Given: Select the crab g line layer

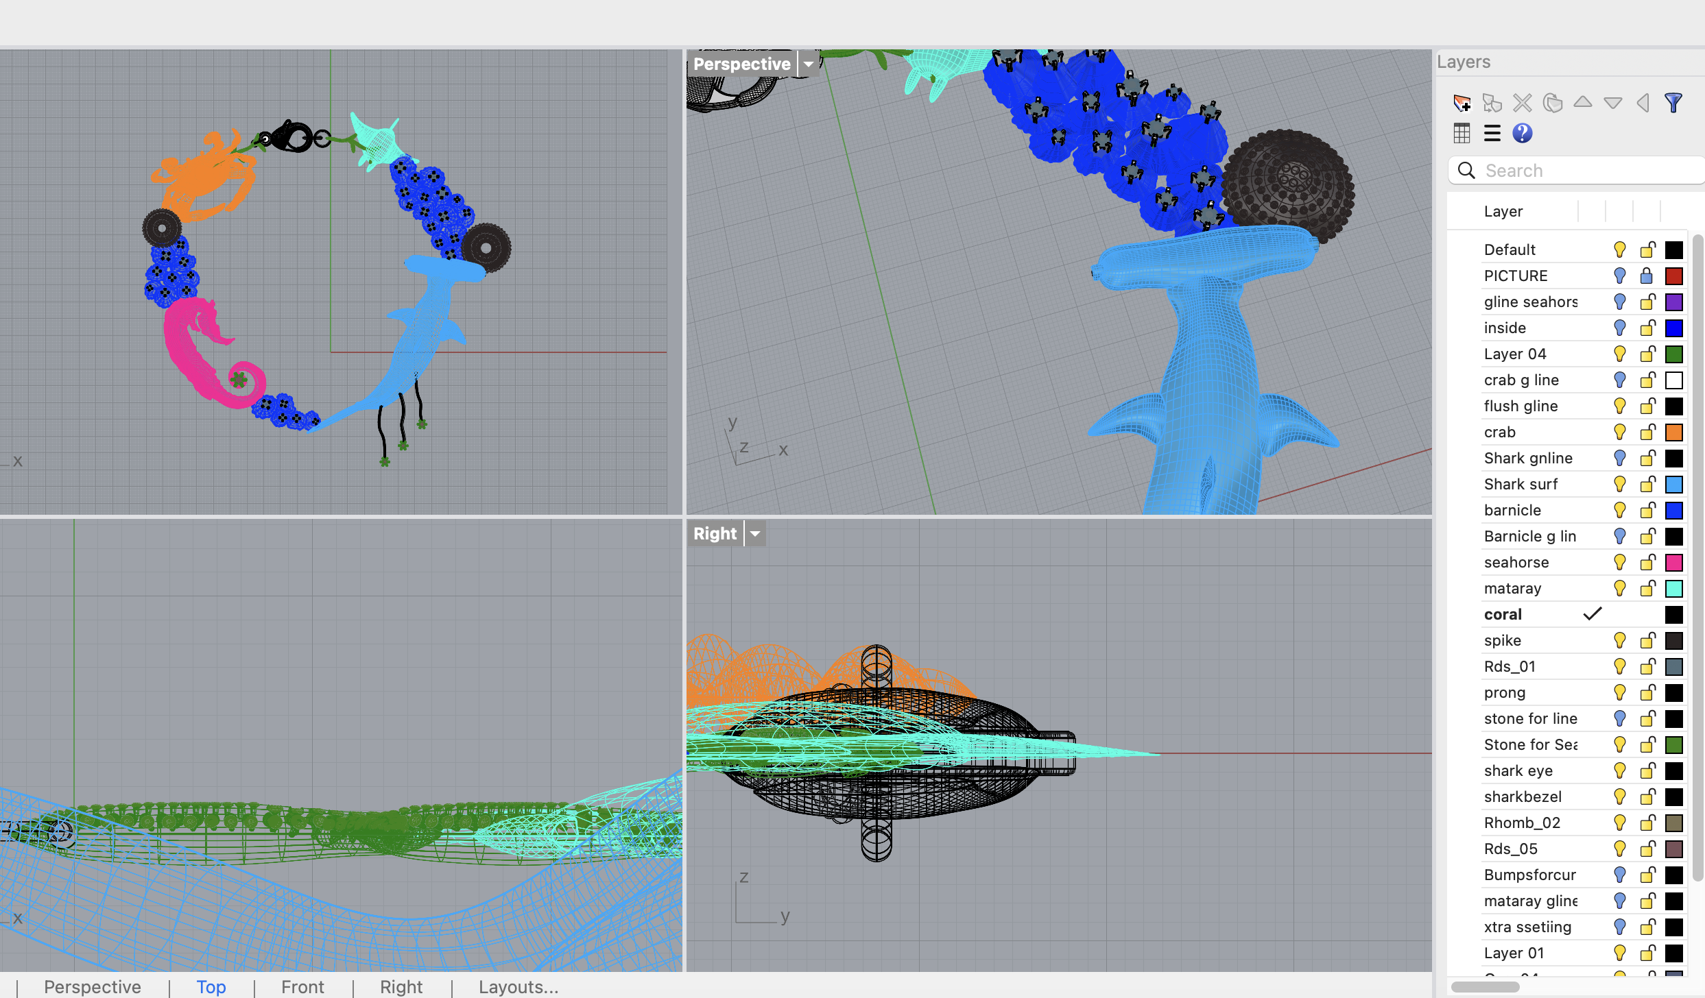Looking at the screenshot, I should tap(1522, 380).
